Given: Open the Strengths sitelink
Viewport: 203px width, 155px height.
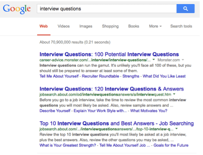Looking at the screenshot, I should point(131,76).
